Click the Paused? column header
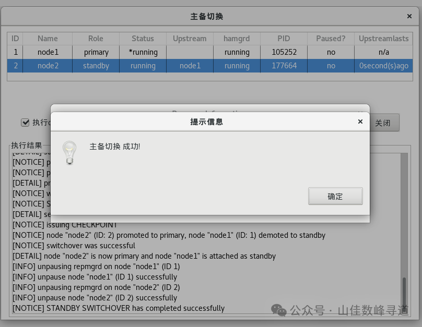This screenshot has height=327, width=422. click(x=331, y=39)
